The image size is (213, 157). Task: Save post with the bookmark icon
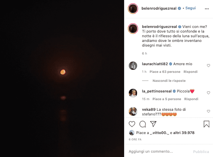click(206, 124)
